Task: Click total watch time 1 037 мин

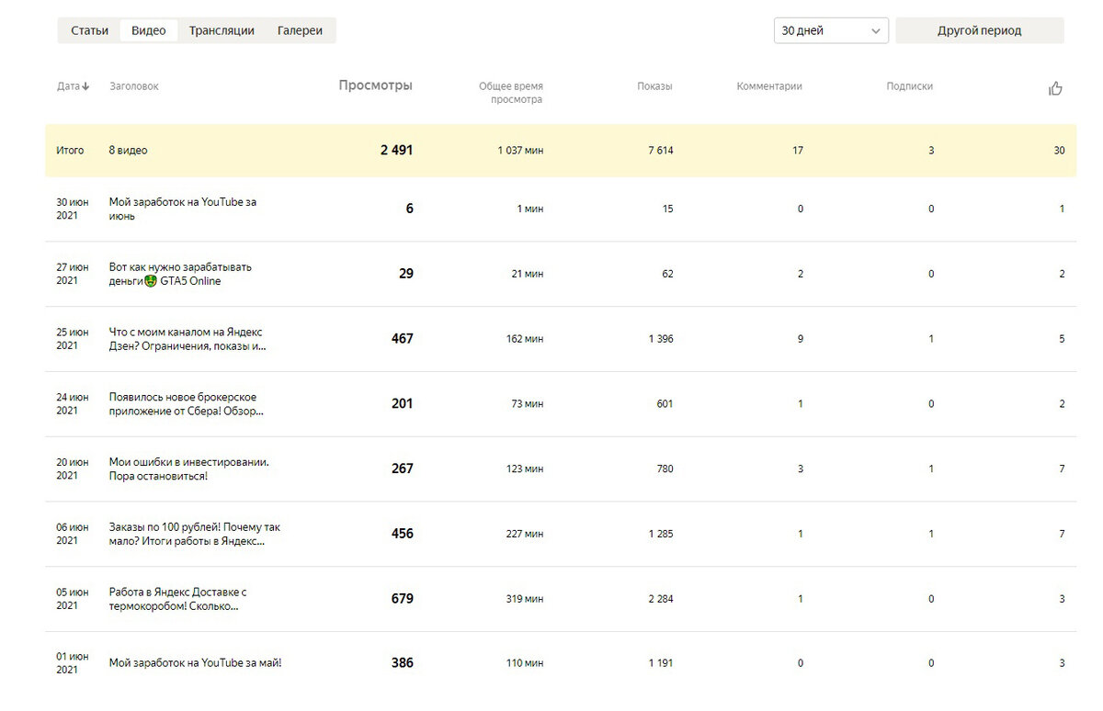Action: tap(520, 150)
